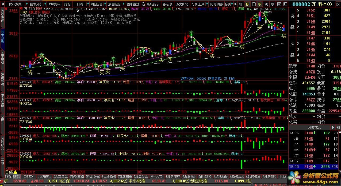The width and height of the screenshot is (341, 186).
Task: Select the A机构进场 template tab
Action: (253, 176)
